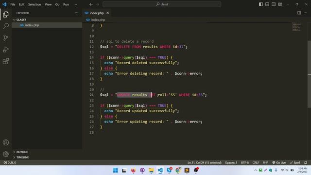Open Skype from the taskbar
The width and height of the screenshot is (311, 175).
click(169, 170)
